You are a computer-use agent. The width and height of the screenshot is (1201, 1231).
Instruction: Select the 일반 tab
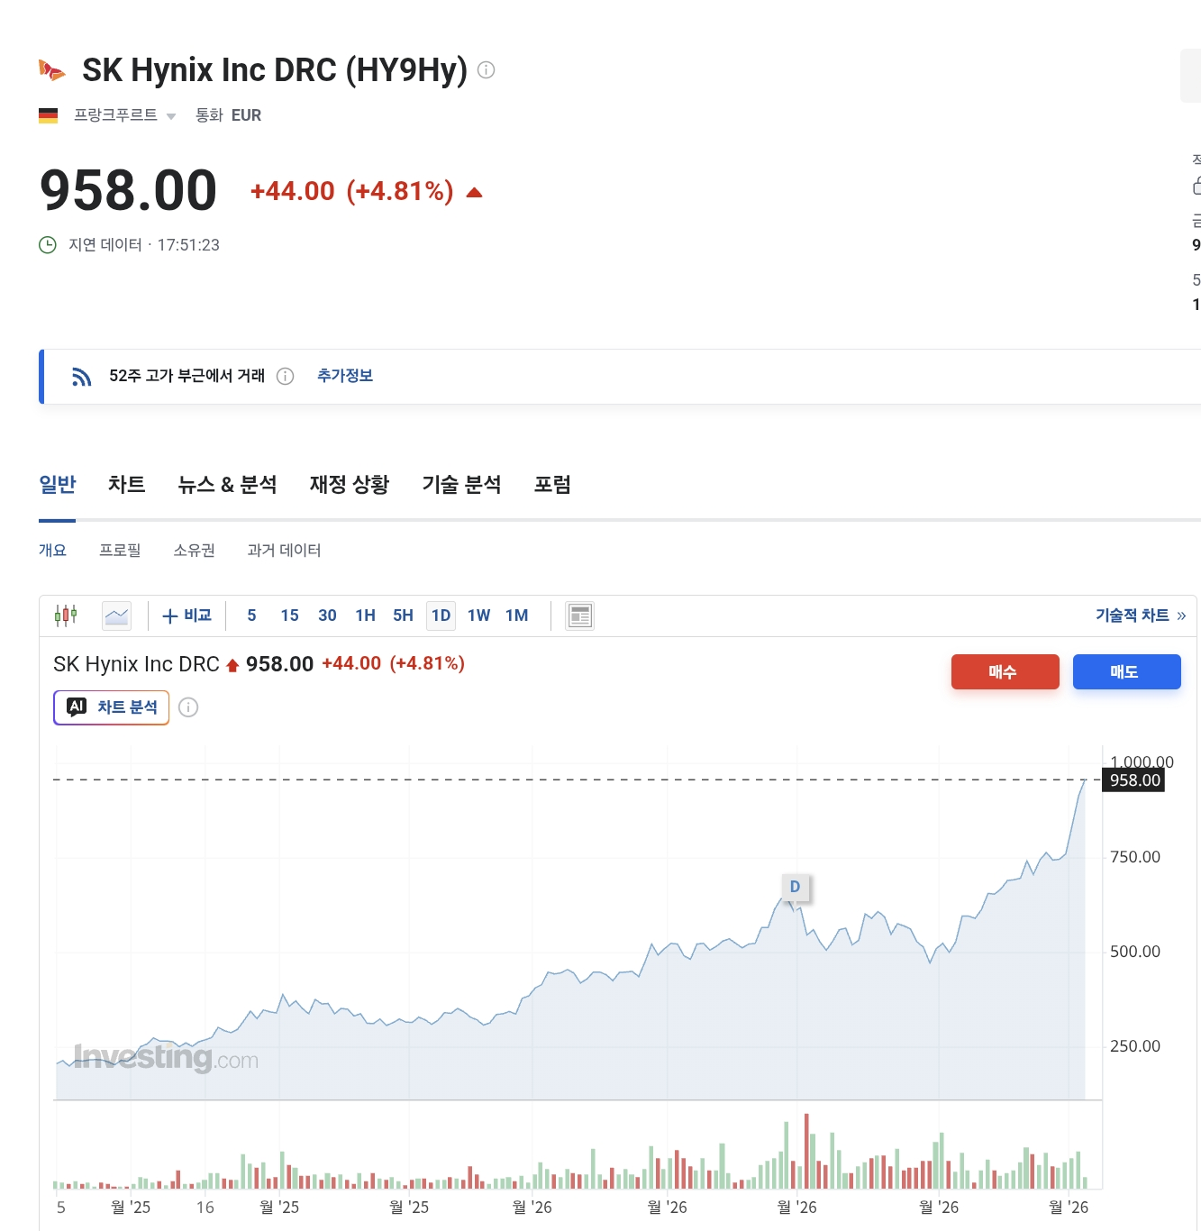58,485
